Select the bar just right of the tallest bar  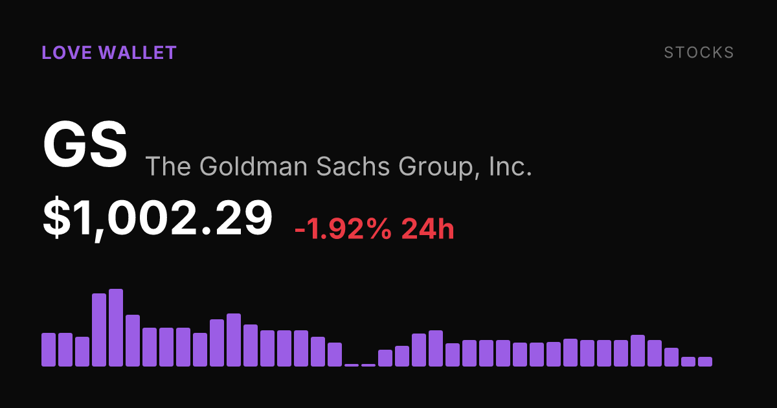[133, 341]
